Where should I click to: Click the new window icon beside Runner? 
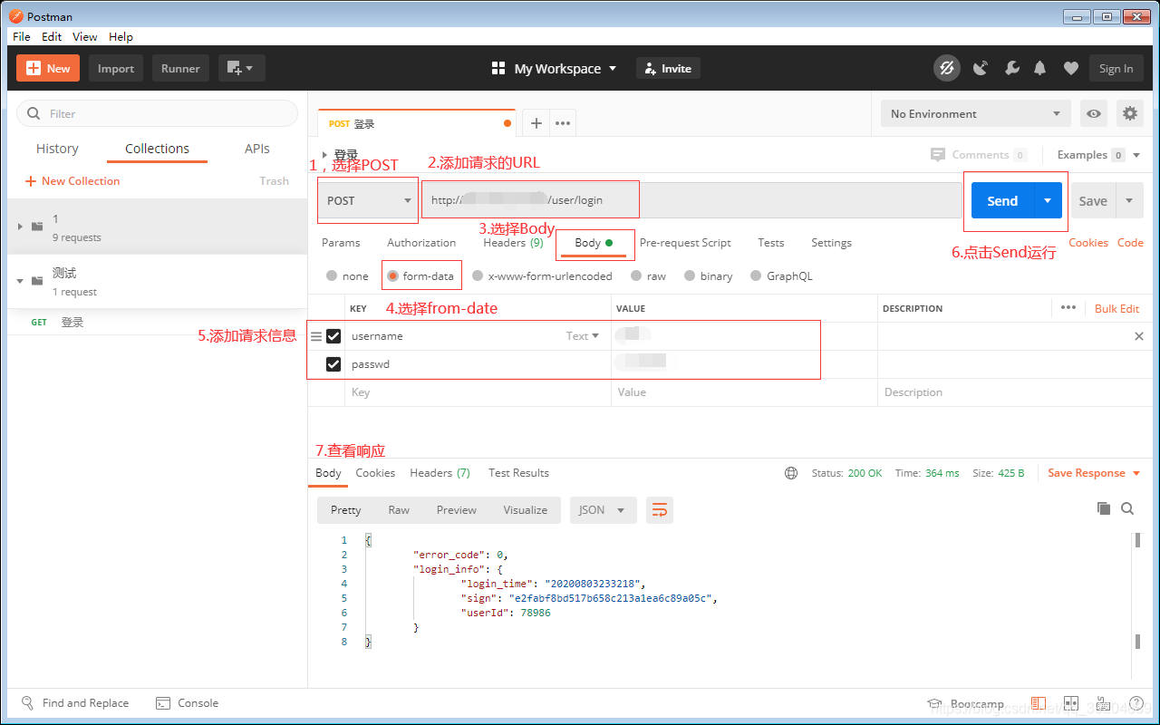click(x=241, y=68)
